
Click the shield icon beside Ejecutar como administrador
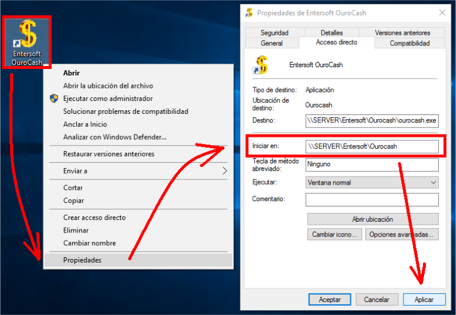[54, 99]
